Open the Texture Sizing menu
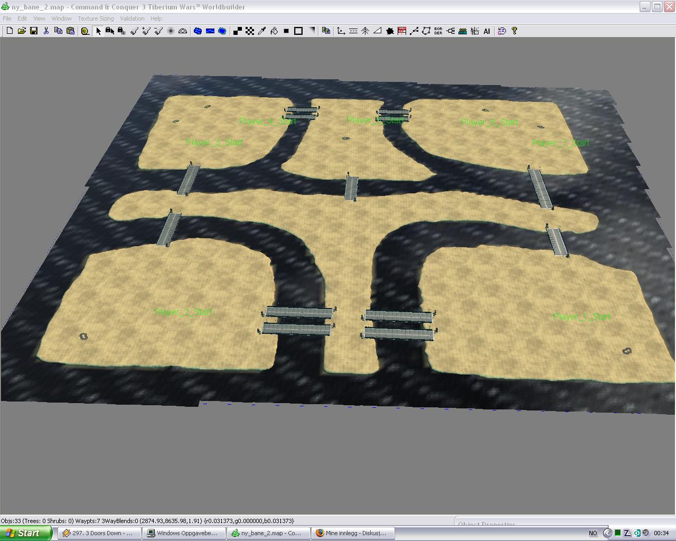The image size is (676, 541). (96, 18)
